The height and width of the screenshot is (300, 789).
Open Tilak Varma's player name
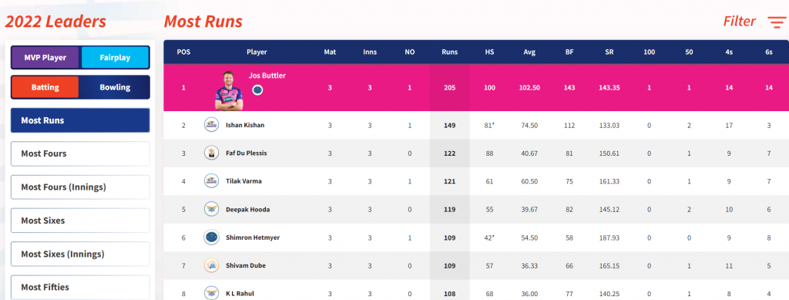tap(243, 181)
